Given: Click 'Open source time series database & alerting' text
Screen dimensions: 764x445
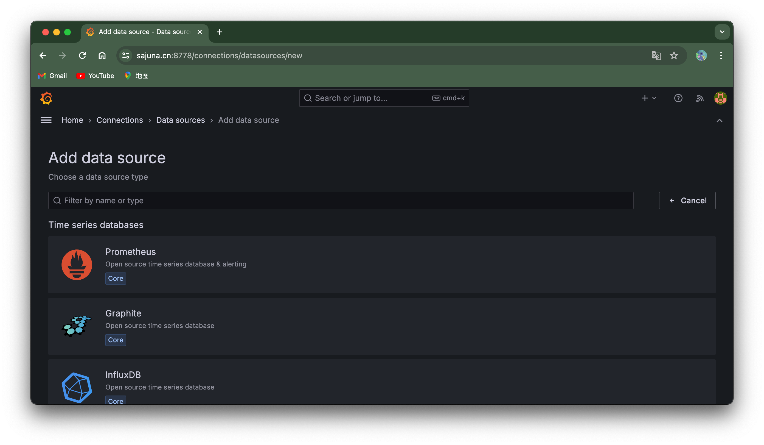Looking at the screenshot, I should (176, 264).
